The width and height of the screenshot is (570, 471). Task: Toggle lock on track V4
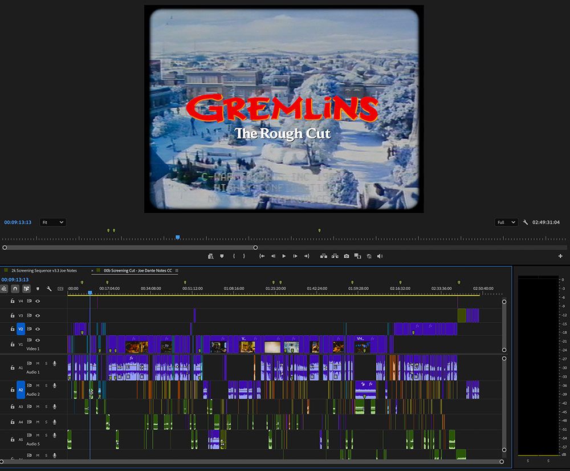tap(13, 301)
